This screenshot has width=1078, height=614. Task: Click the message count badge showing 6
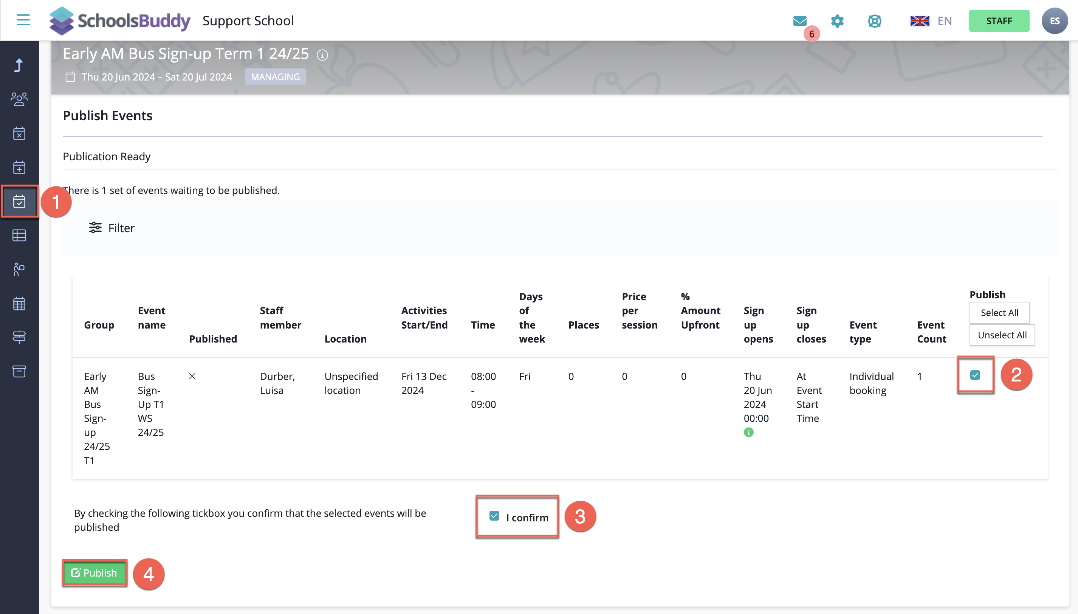click(x=812, y=34)
